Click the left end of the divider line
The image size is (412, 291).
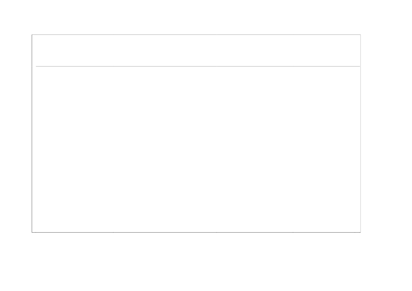(x=36, y=67)
